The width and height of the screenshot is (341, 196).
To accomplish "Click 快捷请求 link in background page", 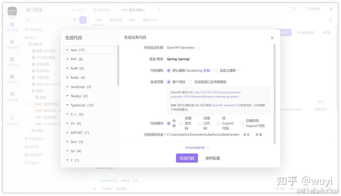I will (320, 109).
